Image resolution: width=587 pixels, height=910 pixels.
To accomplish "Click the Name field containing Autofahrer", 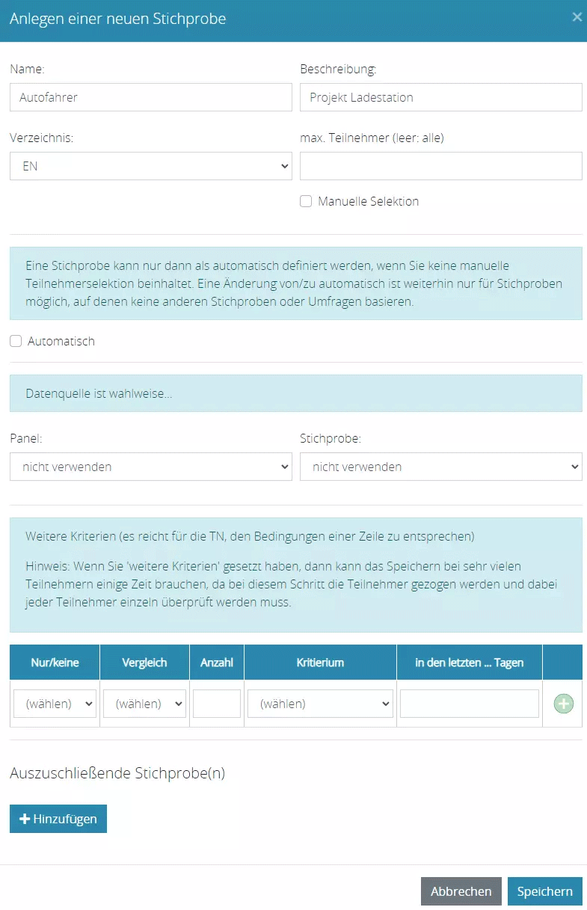I will (150, 97).
